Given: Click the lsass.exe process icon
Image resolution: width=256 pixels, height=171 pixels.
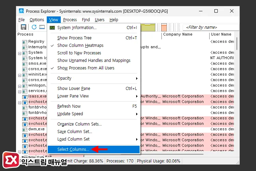Looking at the screenshot, I should (25, 97).
